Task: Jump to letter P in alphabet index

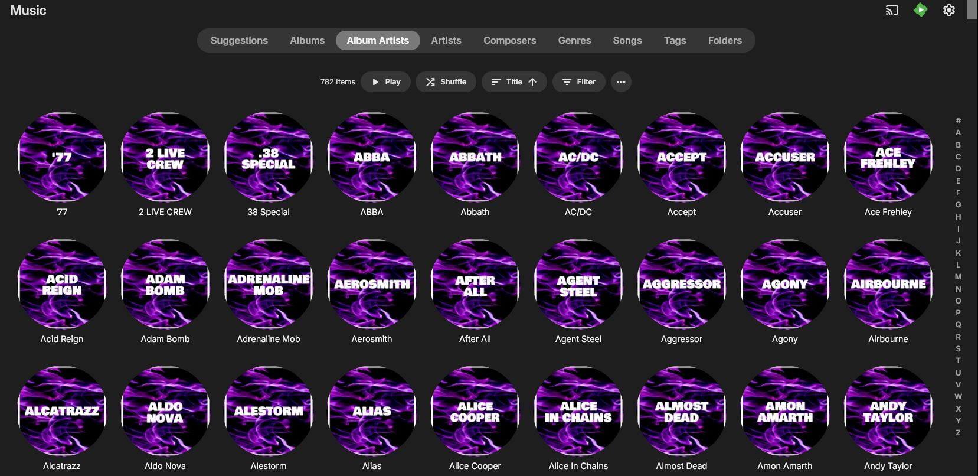Action: 958,313
